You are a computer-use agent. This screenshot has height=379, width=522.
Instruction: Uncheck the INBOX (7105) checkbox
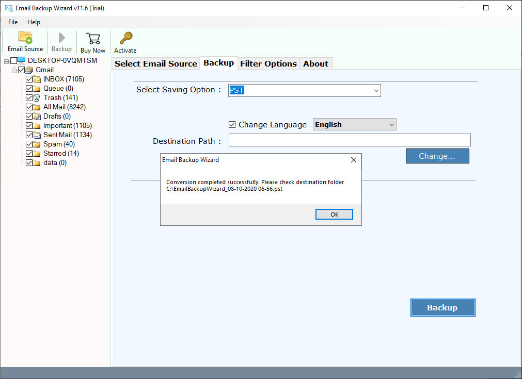pos(29,79)
